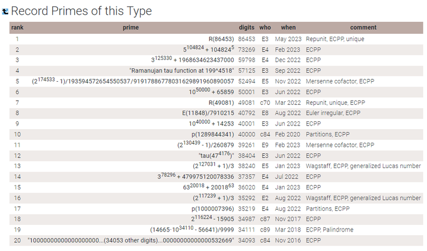Click prover code c70 in who column
The height and width of the screenshot is (251, 427).
265,103
